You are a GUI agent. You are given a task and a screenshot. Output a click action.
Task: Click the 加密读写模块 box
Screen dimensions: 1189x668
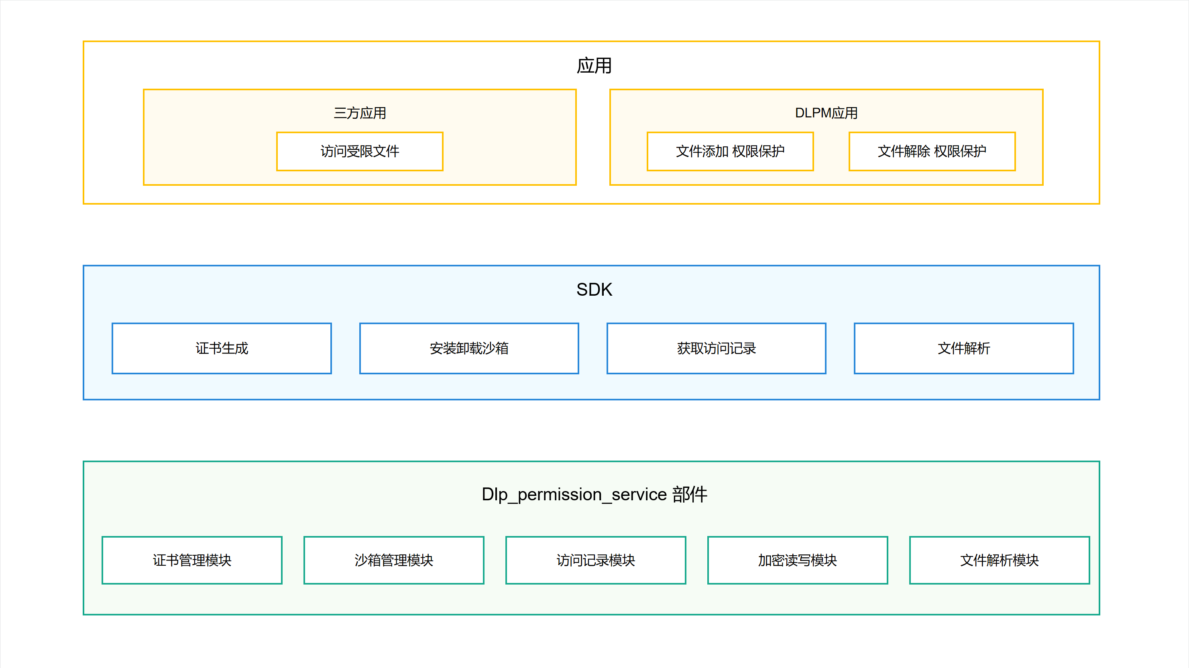797,560
